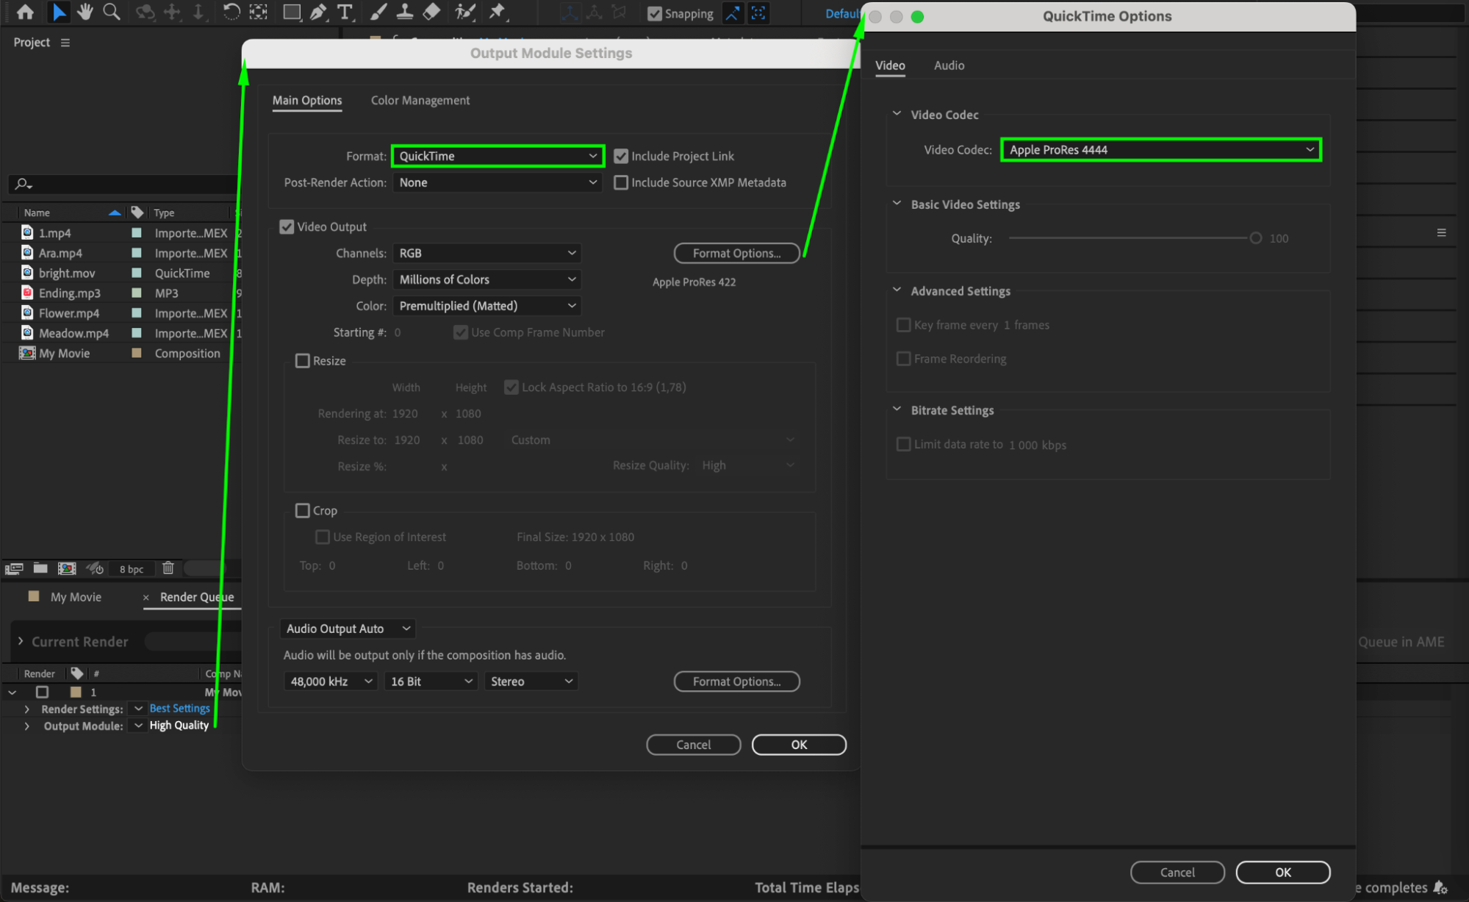
Task: Click the Quality slider handle
Action: pos(1256,238)
